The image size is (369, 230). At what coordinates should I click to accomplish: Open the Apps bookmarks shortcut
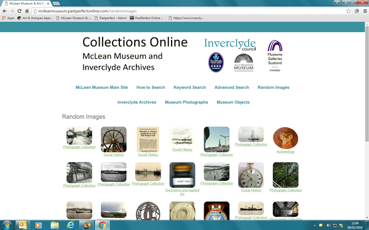(8, 18)
